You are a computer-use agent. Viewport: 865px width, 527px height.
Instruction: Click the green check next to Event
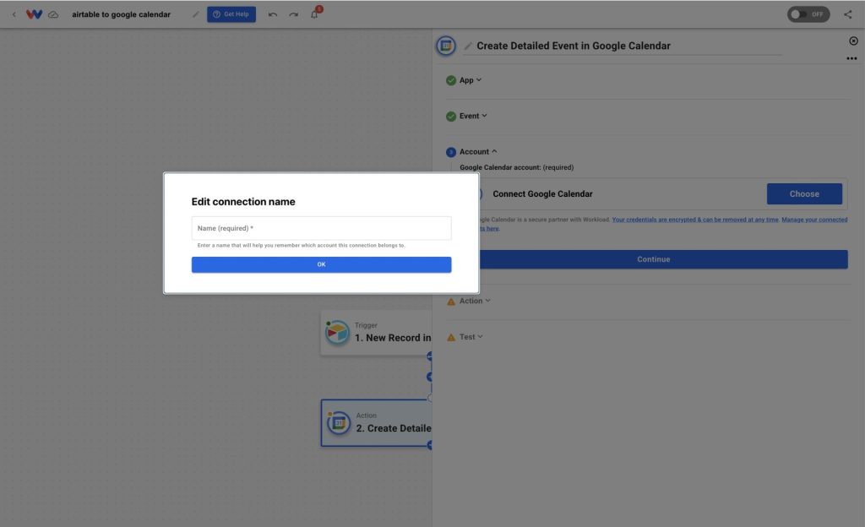451,117
